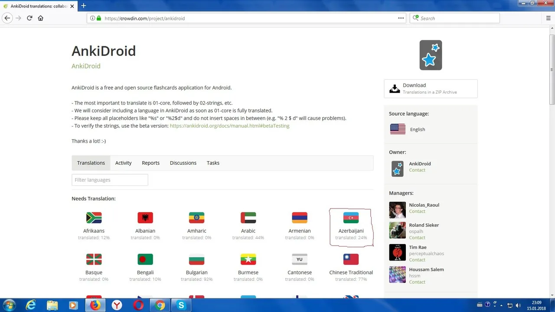Open Yandex browser from the taskbar
555x312 pixels.
(x=117, y=305)
